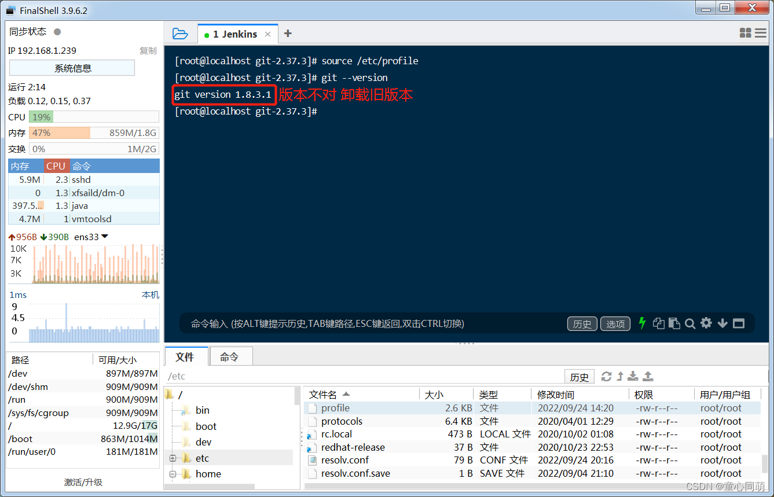Sort by 大小 column header
Viewport: 774px width, 497px height.
(446, 395)
